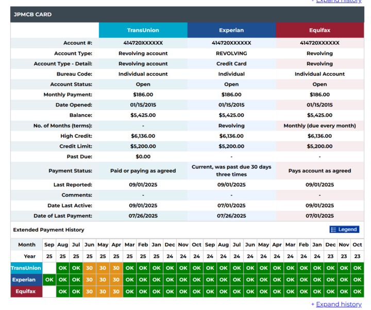The image size is (371, 310).
Task: Click the Date Opened: label
Action: coord(74,105)
